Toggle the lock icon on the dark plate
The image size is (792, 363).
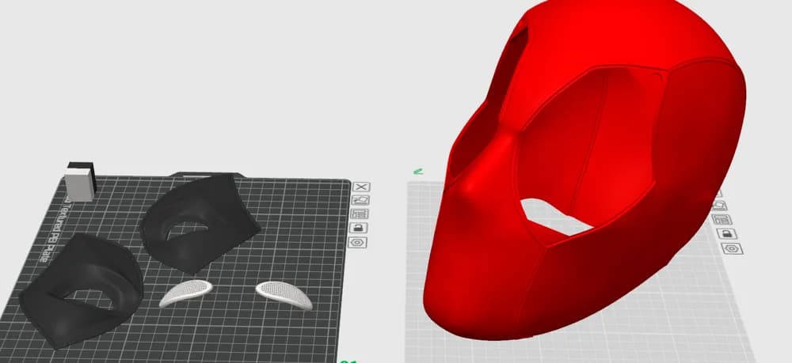359,228
